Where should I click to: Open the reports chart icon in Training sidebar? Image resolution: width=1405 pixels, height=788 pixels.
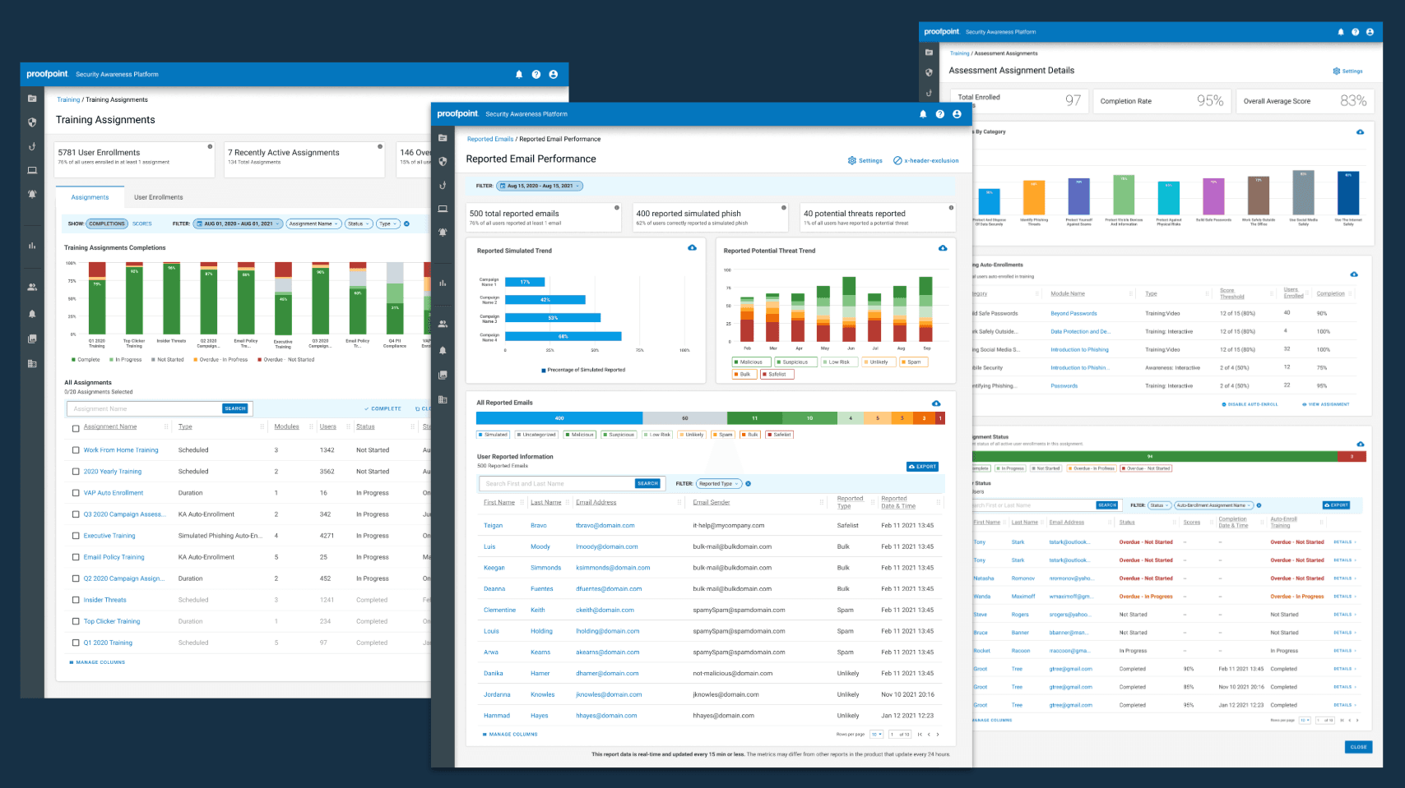pyautogui.click(x=32, y=245)
